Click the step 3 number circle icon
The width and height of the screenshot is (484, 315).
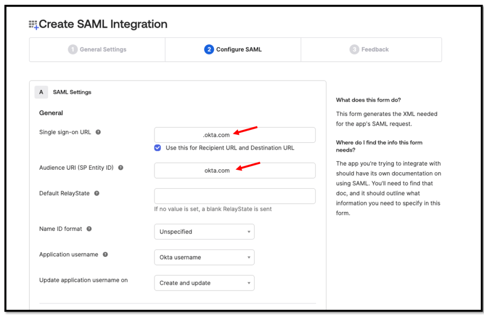(x=354, y=50)
